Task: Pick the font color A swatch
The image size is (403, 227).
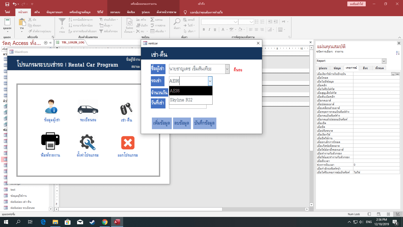Action: [223, 30]
